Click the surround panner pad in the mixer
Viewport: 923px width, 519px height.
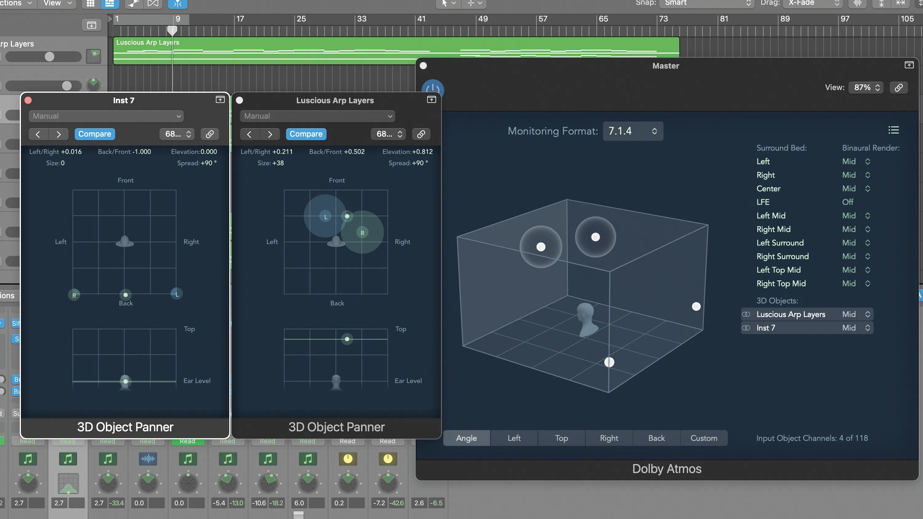pyautogui.click(x=68, y=483)
